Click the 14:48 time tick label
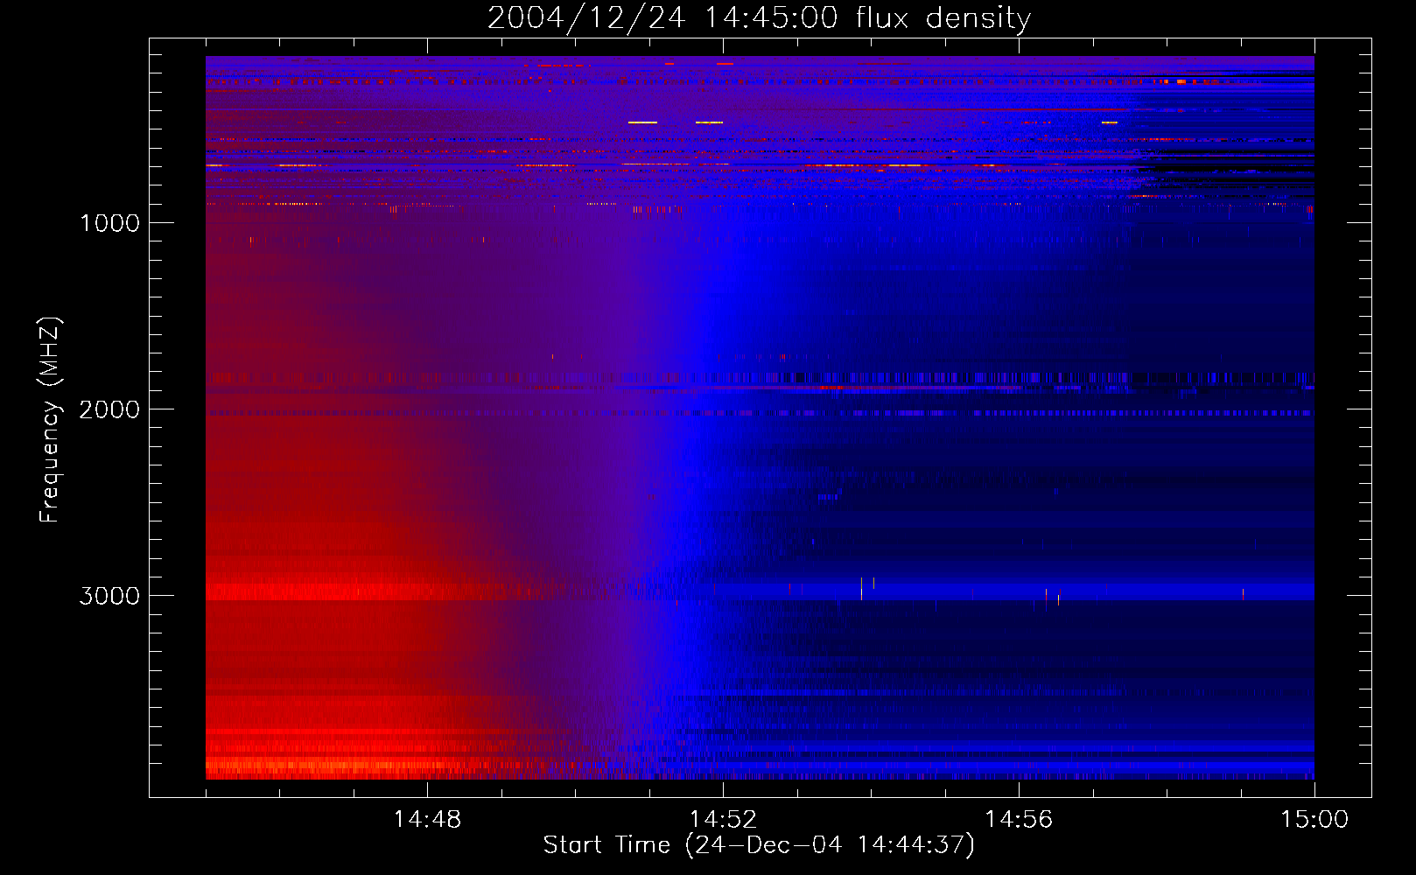The width and height of the screenshot is (1416, 875). [x=427, y=820]
